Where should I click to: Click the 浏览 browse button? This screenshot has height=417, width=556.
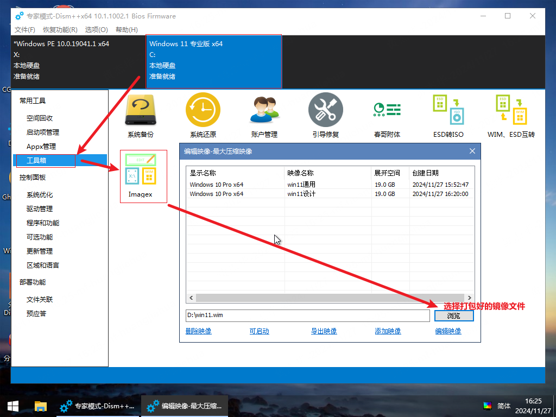tap(454, 315)
